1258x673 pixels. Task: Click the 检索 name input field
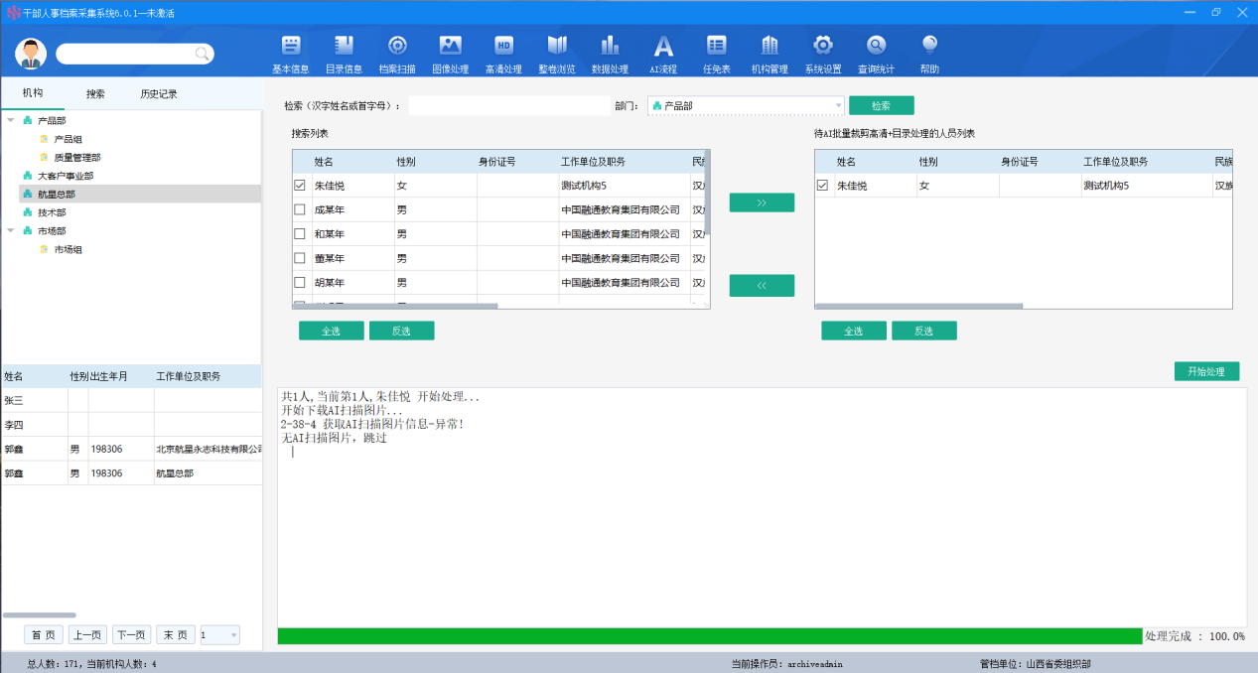coord(508,105)
